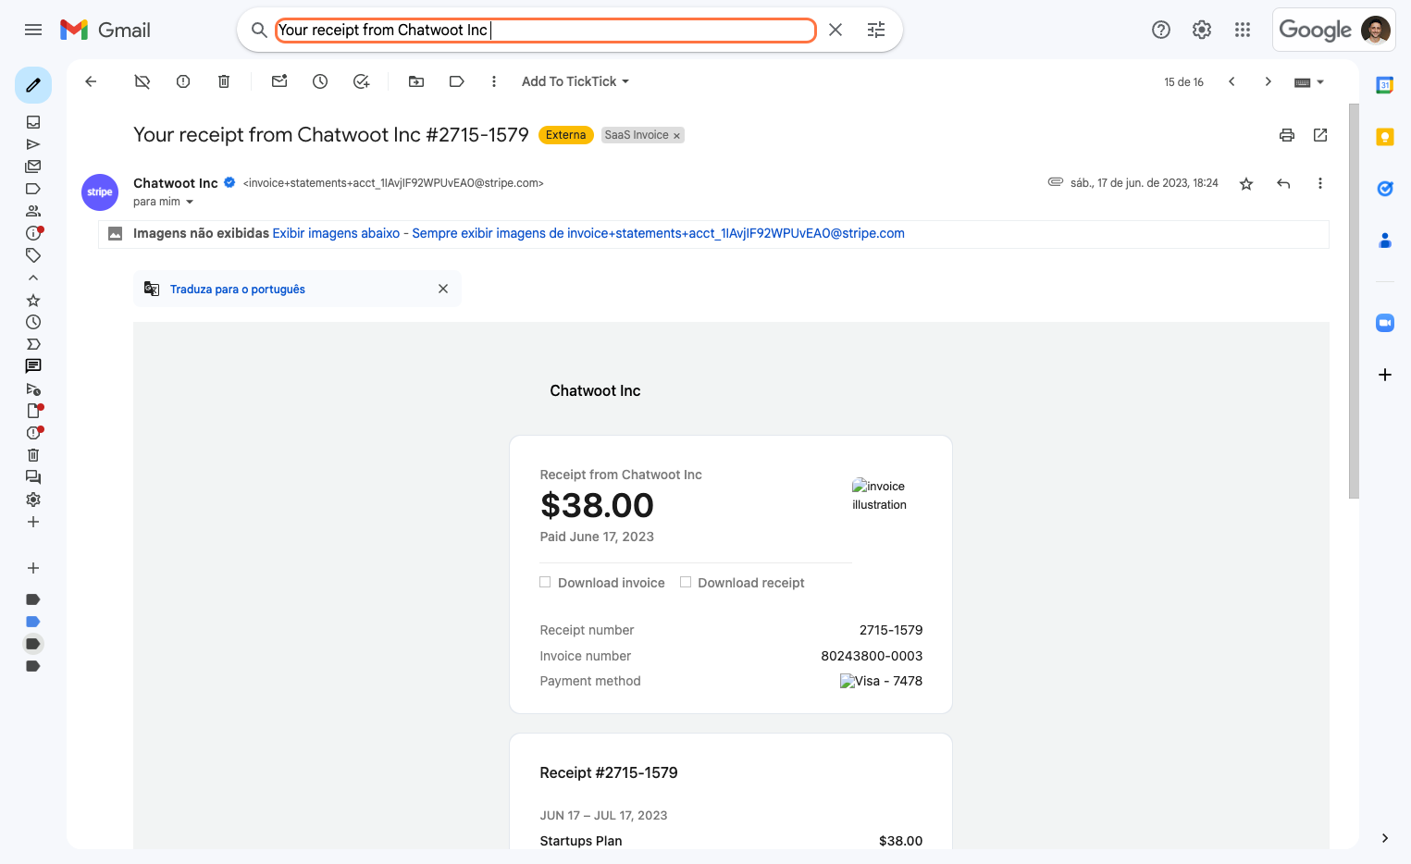This screenshot has height=864, width=1411.
Task: Open the Inbox icon in sidebar
Action: [33, 122]
